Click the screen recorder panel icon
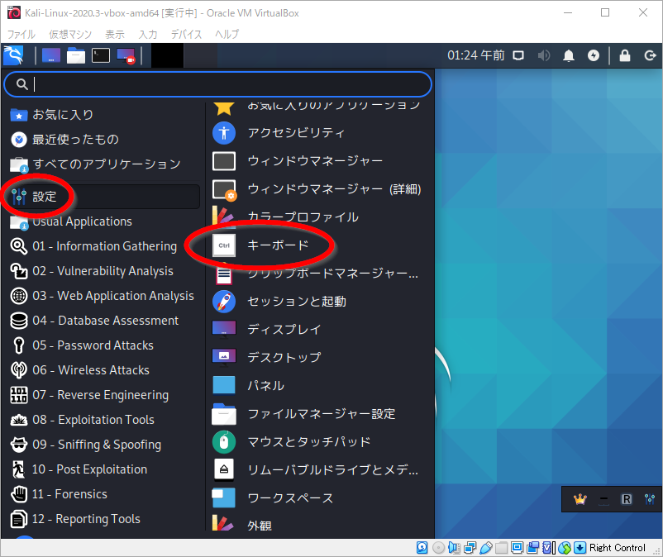Image resolution: width=663 pixels, height=557 pixels. point(126,56)
